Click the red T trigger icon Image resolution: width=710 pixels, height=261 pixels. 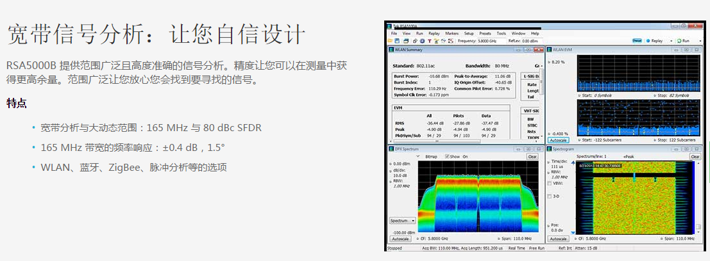pos(429,41)
